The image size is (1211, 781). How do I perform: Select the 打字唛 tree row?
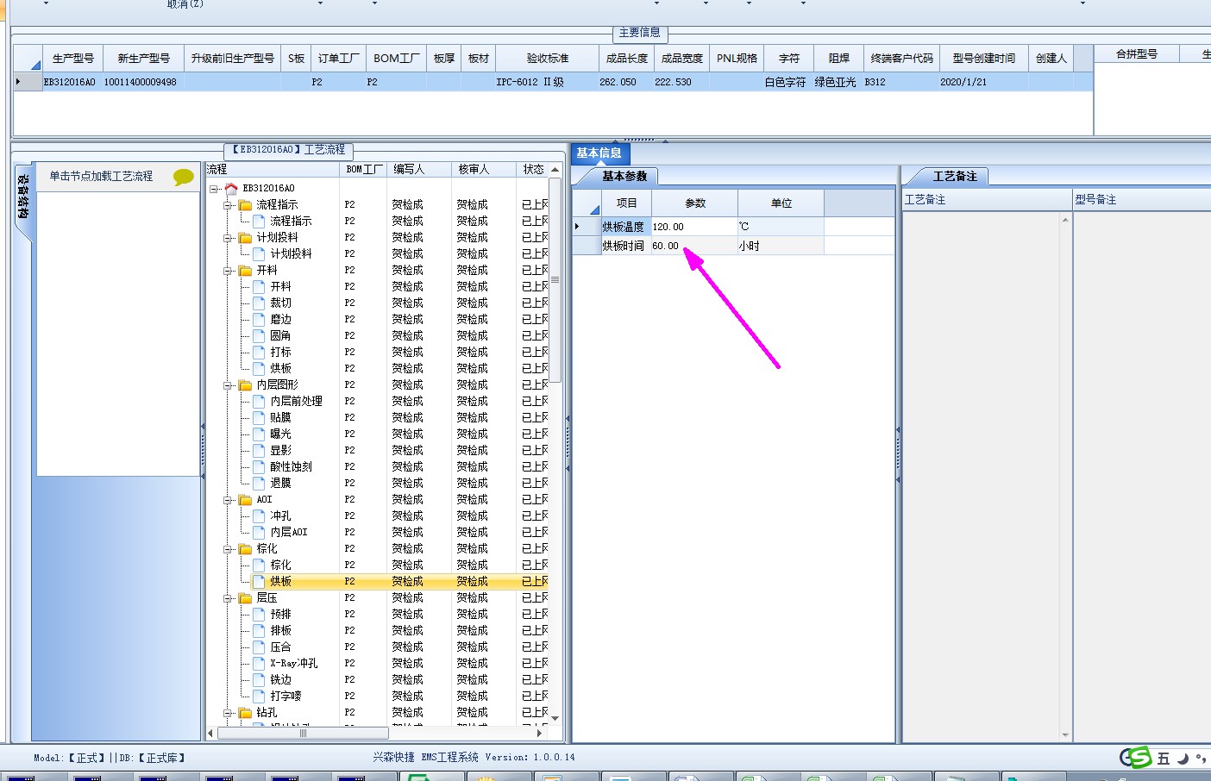(x=285, y=696)
